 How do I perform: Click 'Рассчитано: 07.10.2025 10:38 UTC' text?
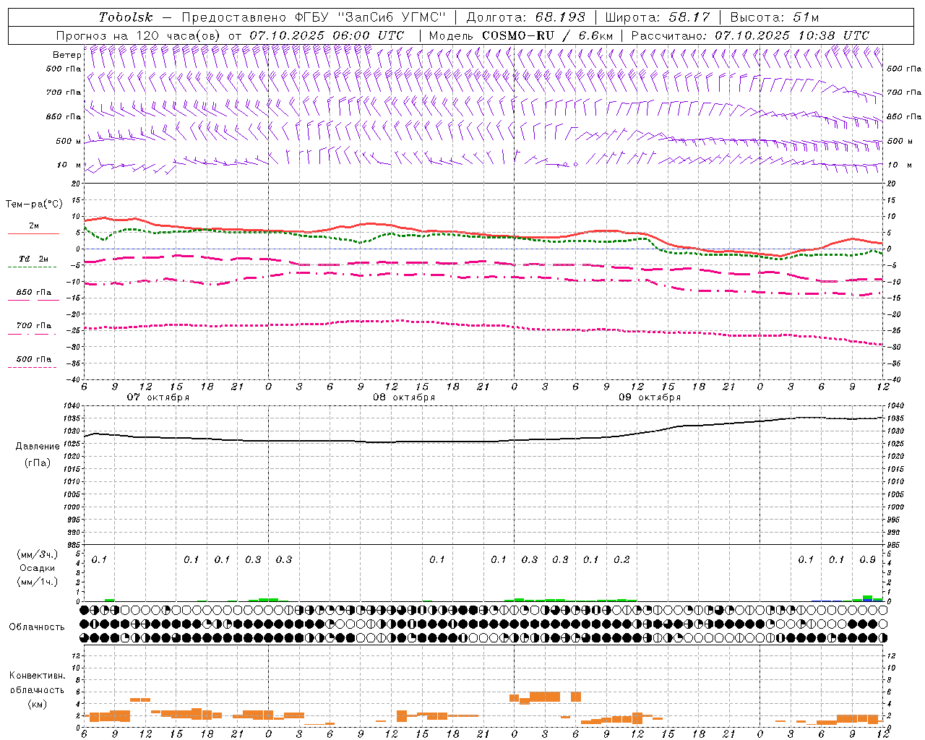(x=750, y=35)
